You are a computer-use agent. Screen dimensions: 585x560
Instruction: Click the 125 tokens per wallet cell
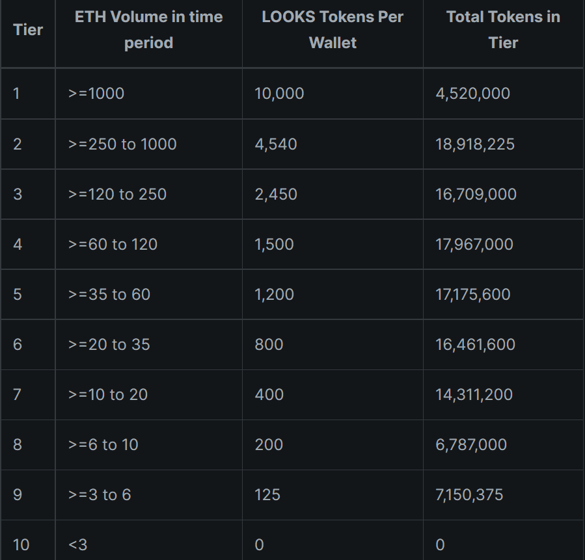click(x=267, y=494)
